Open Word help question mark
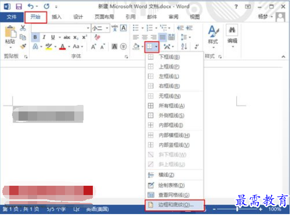Image resolution: width=292 pixels, height=215 pixels. point(236,7)
